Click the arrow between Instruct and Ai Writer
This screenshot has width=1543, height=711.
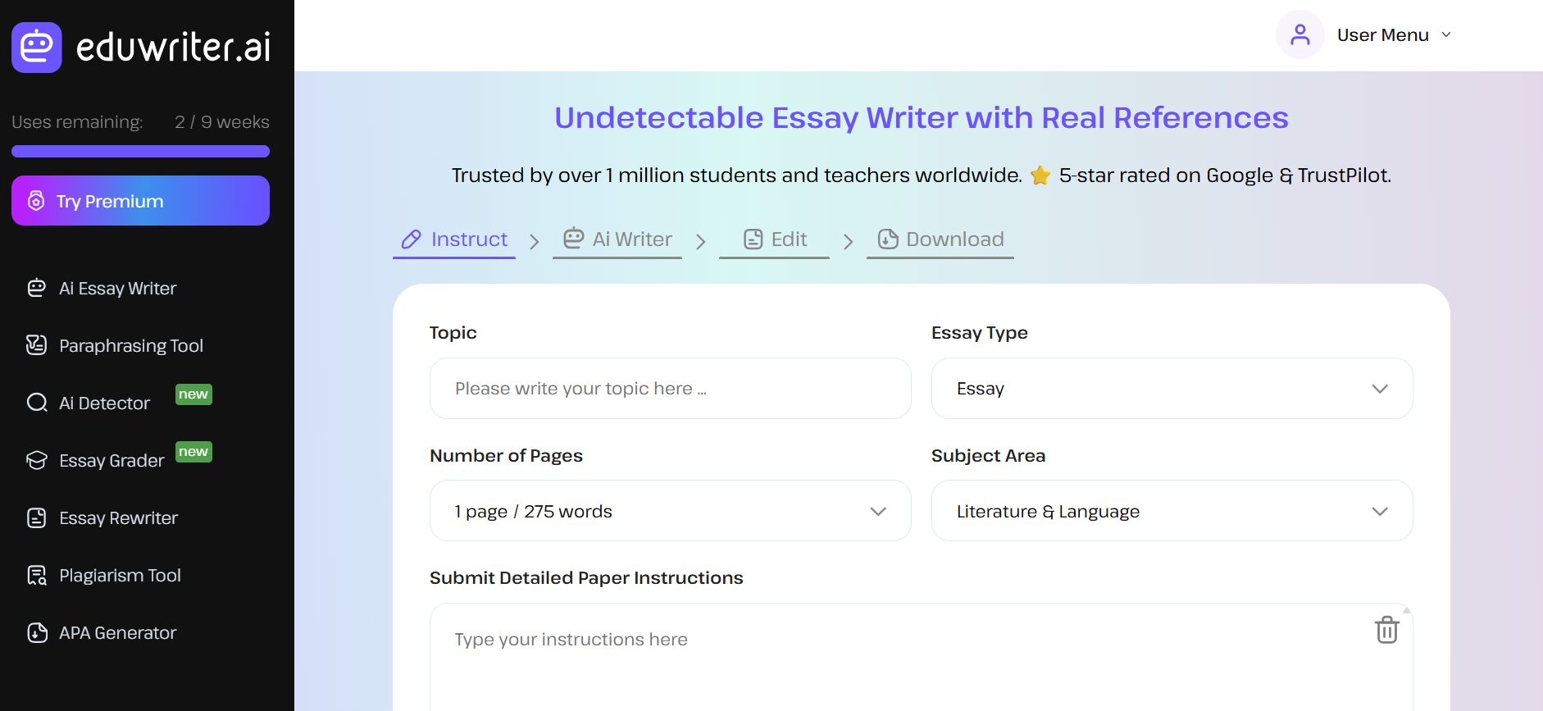tap(535, 241)
